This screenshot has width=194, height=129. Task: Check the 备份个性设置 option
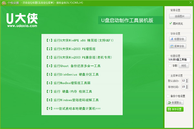[x=168, y=96]
